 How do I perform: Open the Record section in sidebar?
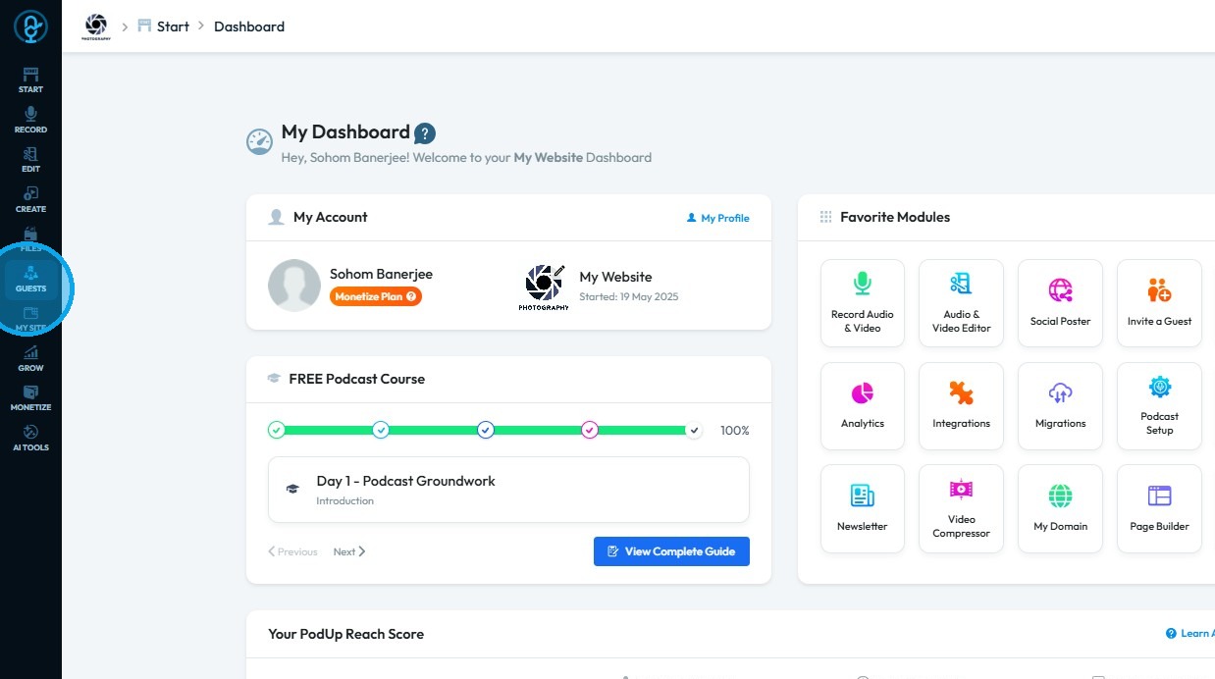click(30, 121)
